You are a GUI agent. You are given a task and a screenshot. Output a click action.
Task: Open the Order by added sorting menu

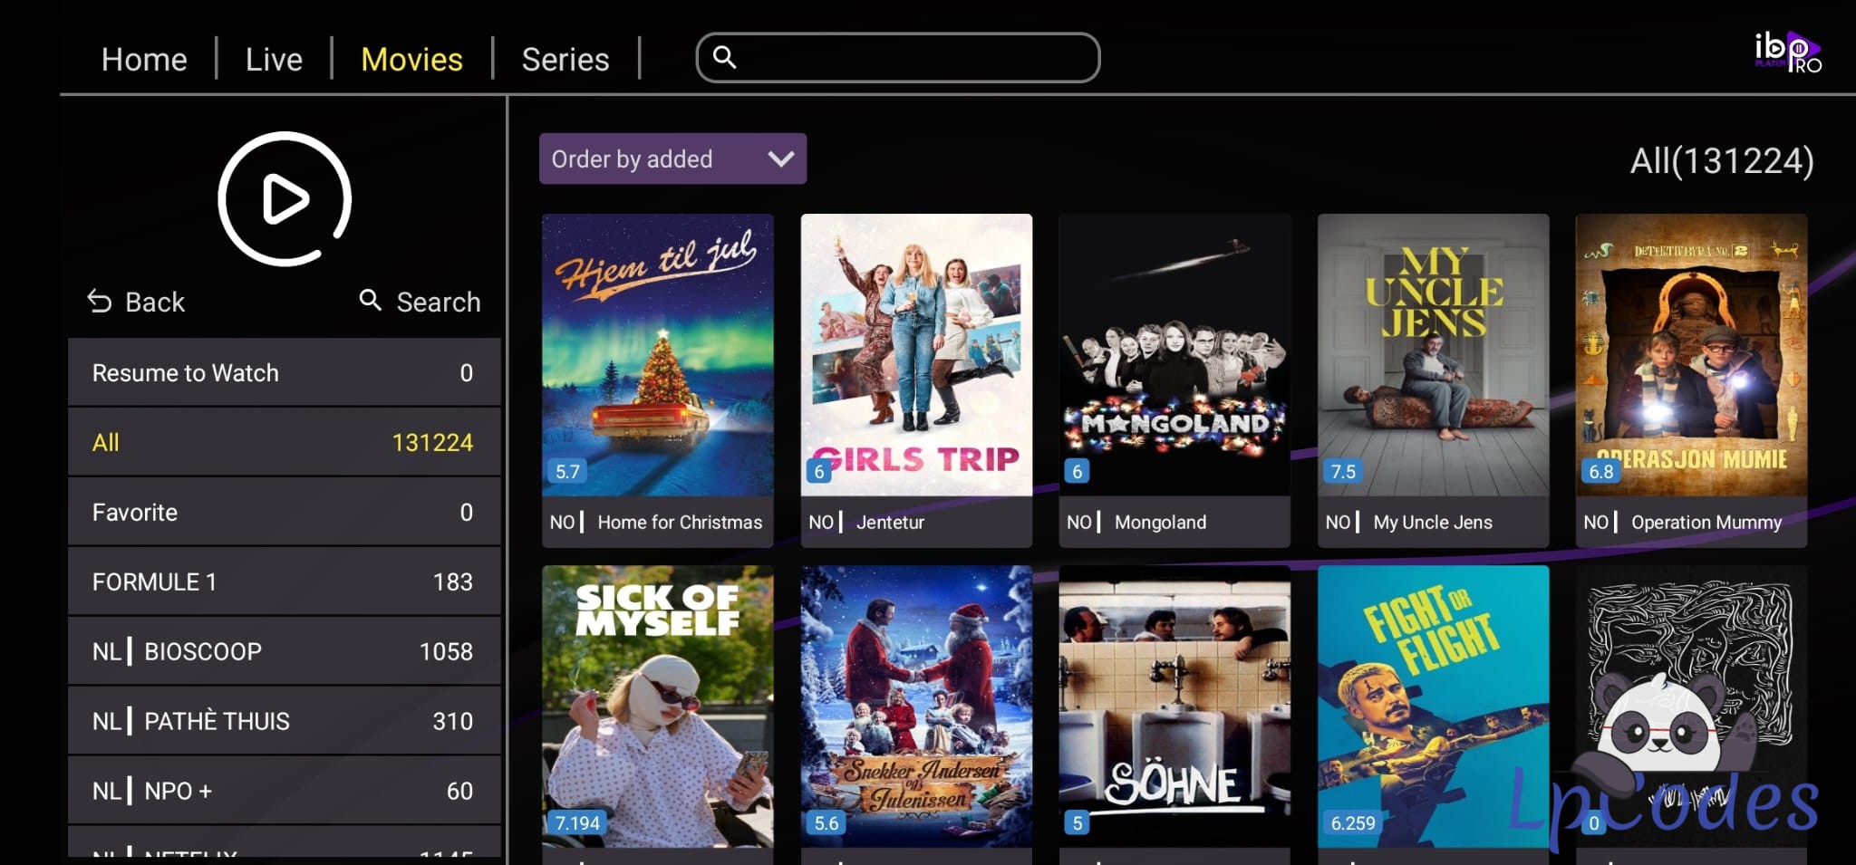[x=672, y=159]
